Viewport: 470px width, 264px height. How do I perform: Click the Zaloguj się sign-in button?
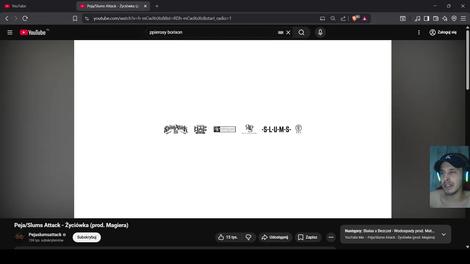[443, 32]
